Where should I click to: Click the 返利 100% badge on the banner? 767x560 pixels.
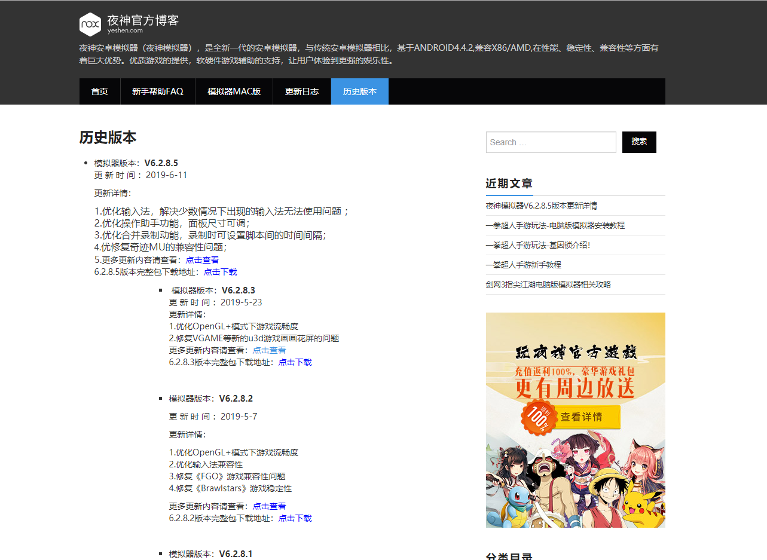point(538,417)
